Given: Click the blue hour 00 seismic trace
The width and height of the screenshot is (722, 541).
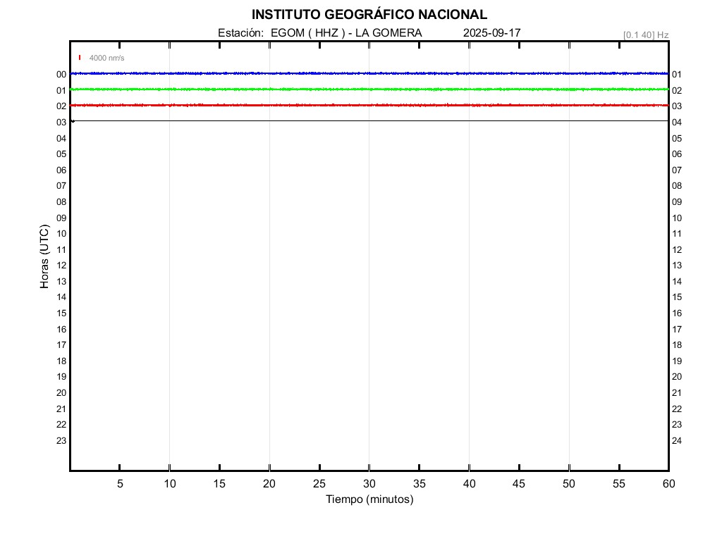Looking at the screenshot, I should click(x=369, y=73).
